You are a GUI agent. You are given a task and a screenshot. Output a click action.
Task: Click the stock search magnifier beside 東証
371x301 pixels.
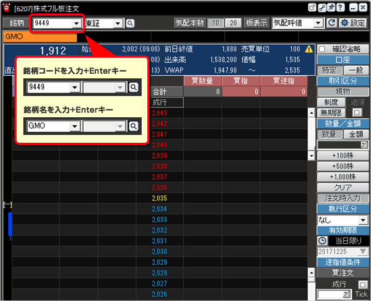130,23
